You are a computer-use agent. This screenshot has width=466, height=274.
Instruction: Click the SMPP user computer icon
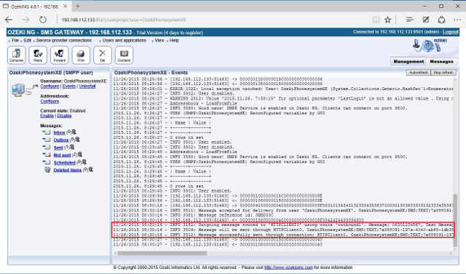[x=24, y=89]
